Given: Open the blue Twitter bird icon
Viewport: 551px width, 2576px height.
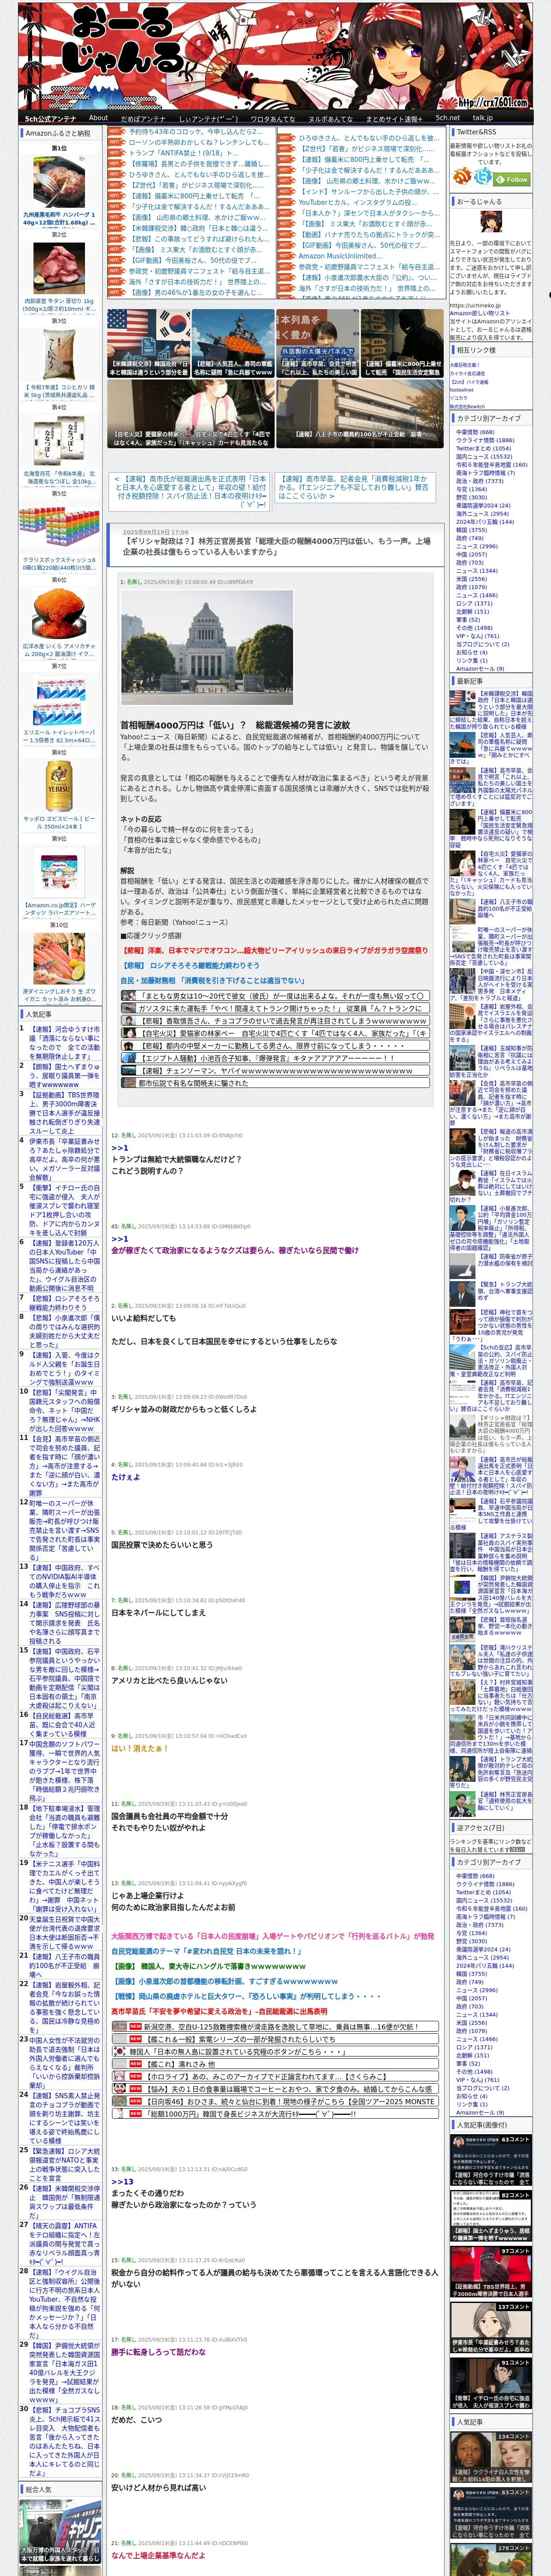Looking at the screenshot, I should pos(483,177).
